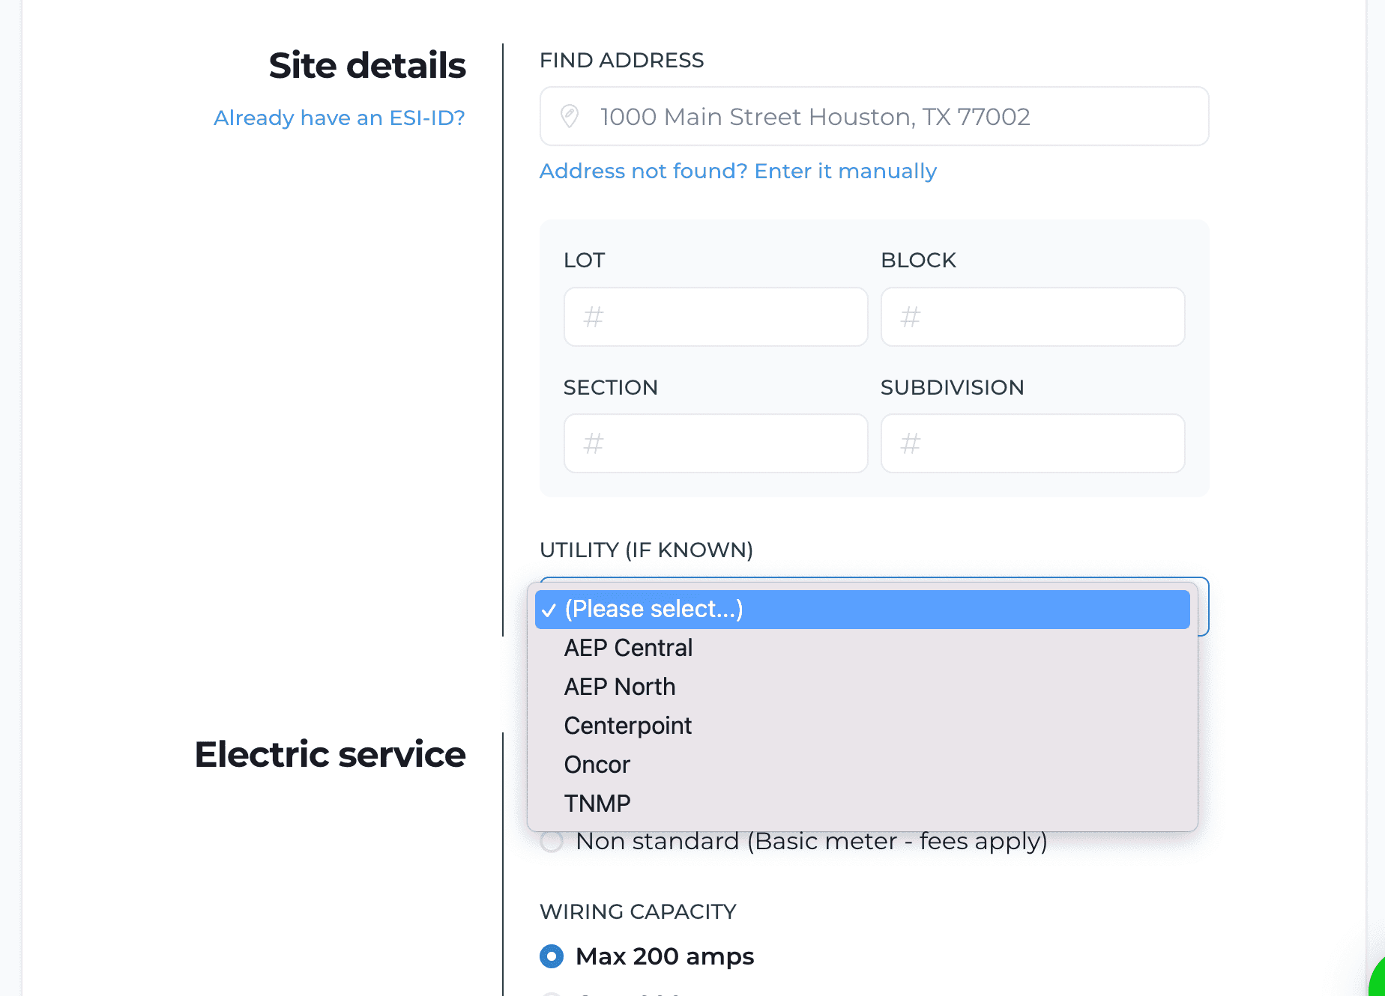
Task: Focus the BLOCK number input
Action: [x=1032, y=317]
